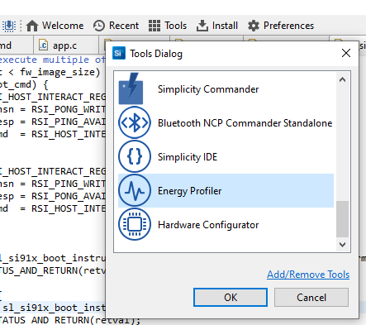Click the RSI_PONG_AVAI code line in editor
Image resolution: width=366 pixels, height=325 pixels.
tap(52, 196)
